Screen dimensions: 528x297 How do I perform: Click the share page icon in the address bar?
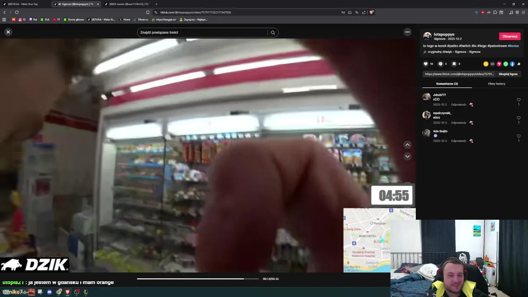coord(364,12)
